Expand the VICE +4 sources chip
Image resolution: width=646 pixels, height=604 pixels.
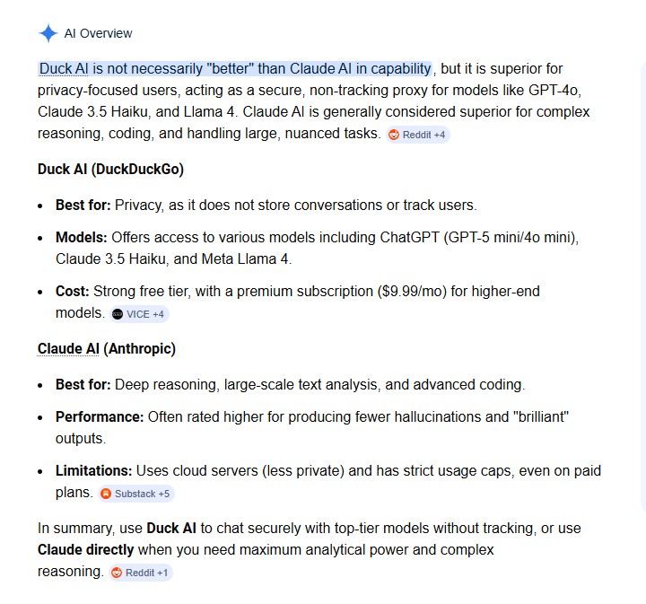point(140,314)
